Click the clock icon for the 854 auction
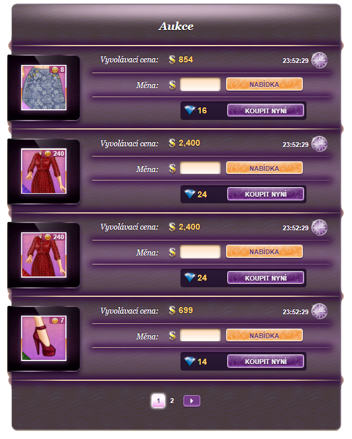The image size is (352, 439). click(320, 60)
